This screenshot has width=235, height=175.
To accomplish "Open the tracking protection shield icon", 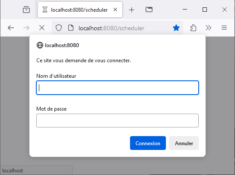I will pyautogui.click(x=59, y=28).
